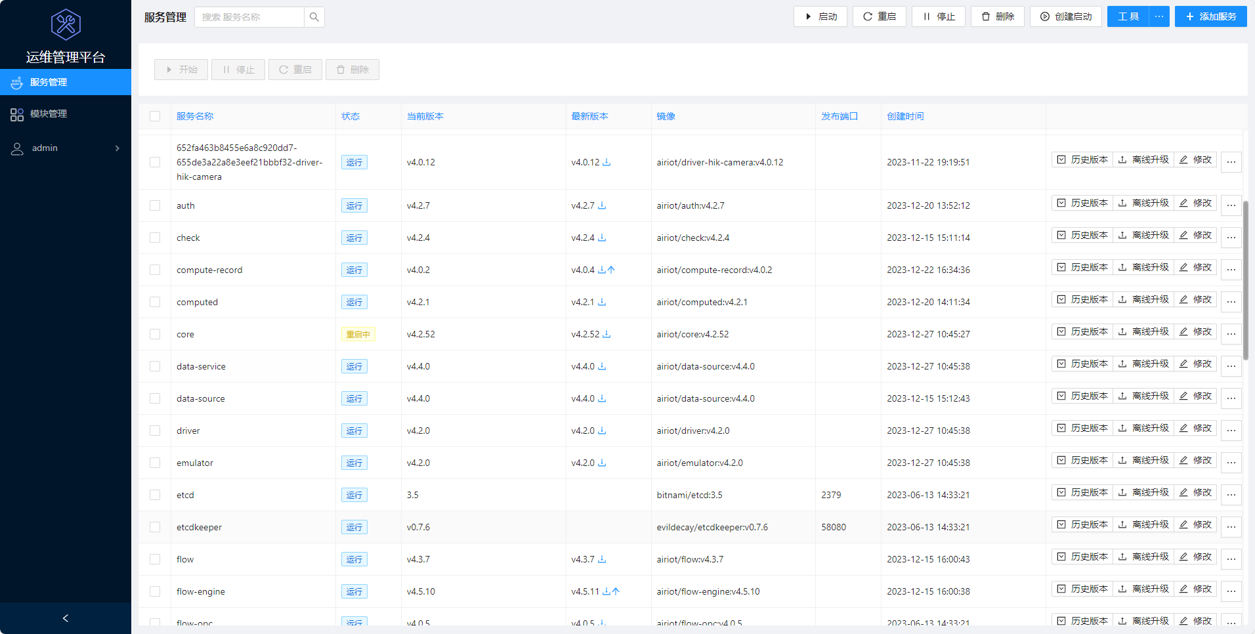1255x634 pixels.
Task: Select the compute-record row checkbox
Action: click(x=155, y=270)
